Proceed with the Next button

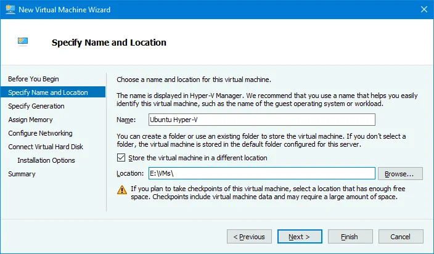(299, 236)
